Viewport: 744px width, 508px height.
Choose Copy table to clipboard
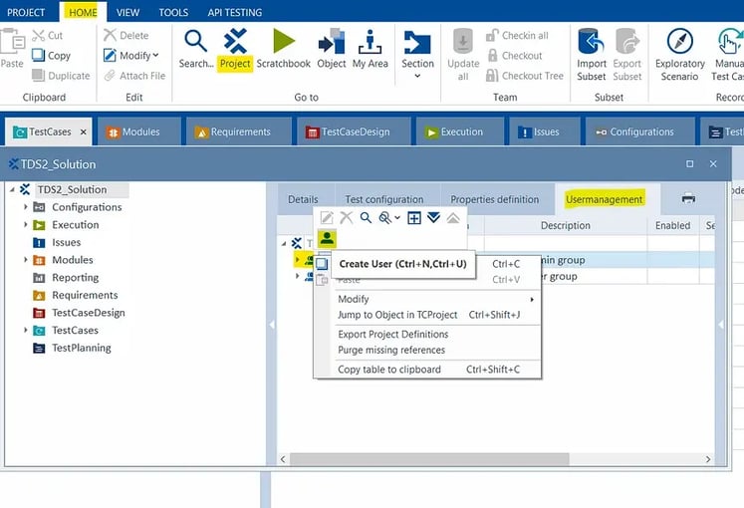[x=388, y=370]
